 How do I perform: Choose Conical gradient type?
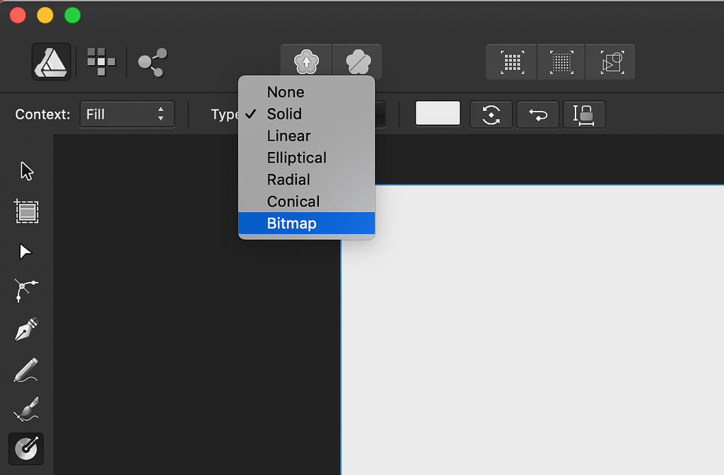[x=307, y=201]
